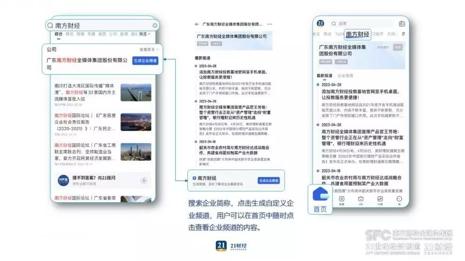The image size is (465, 261).
Task: Click the 问答 round icon
Action: tap(63, 180)
